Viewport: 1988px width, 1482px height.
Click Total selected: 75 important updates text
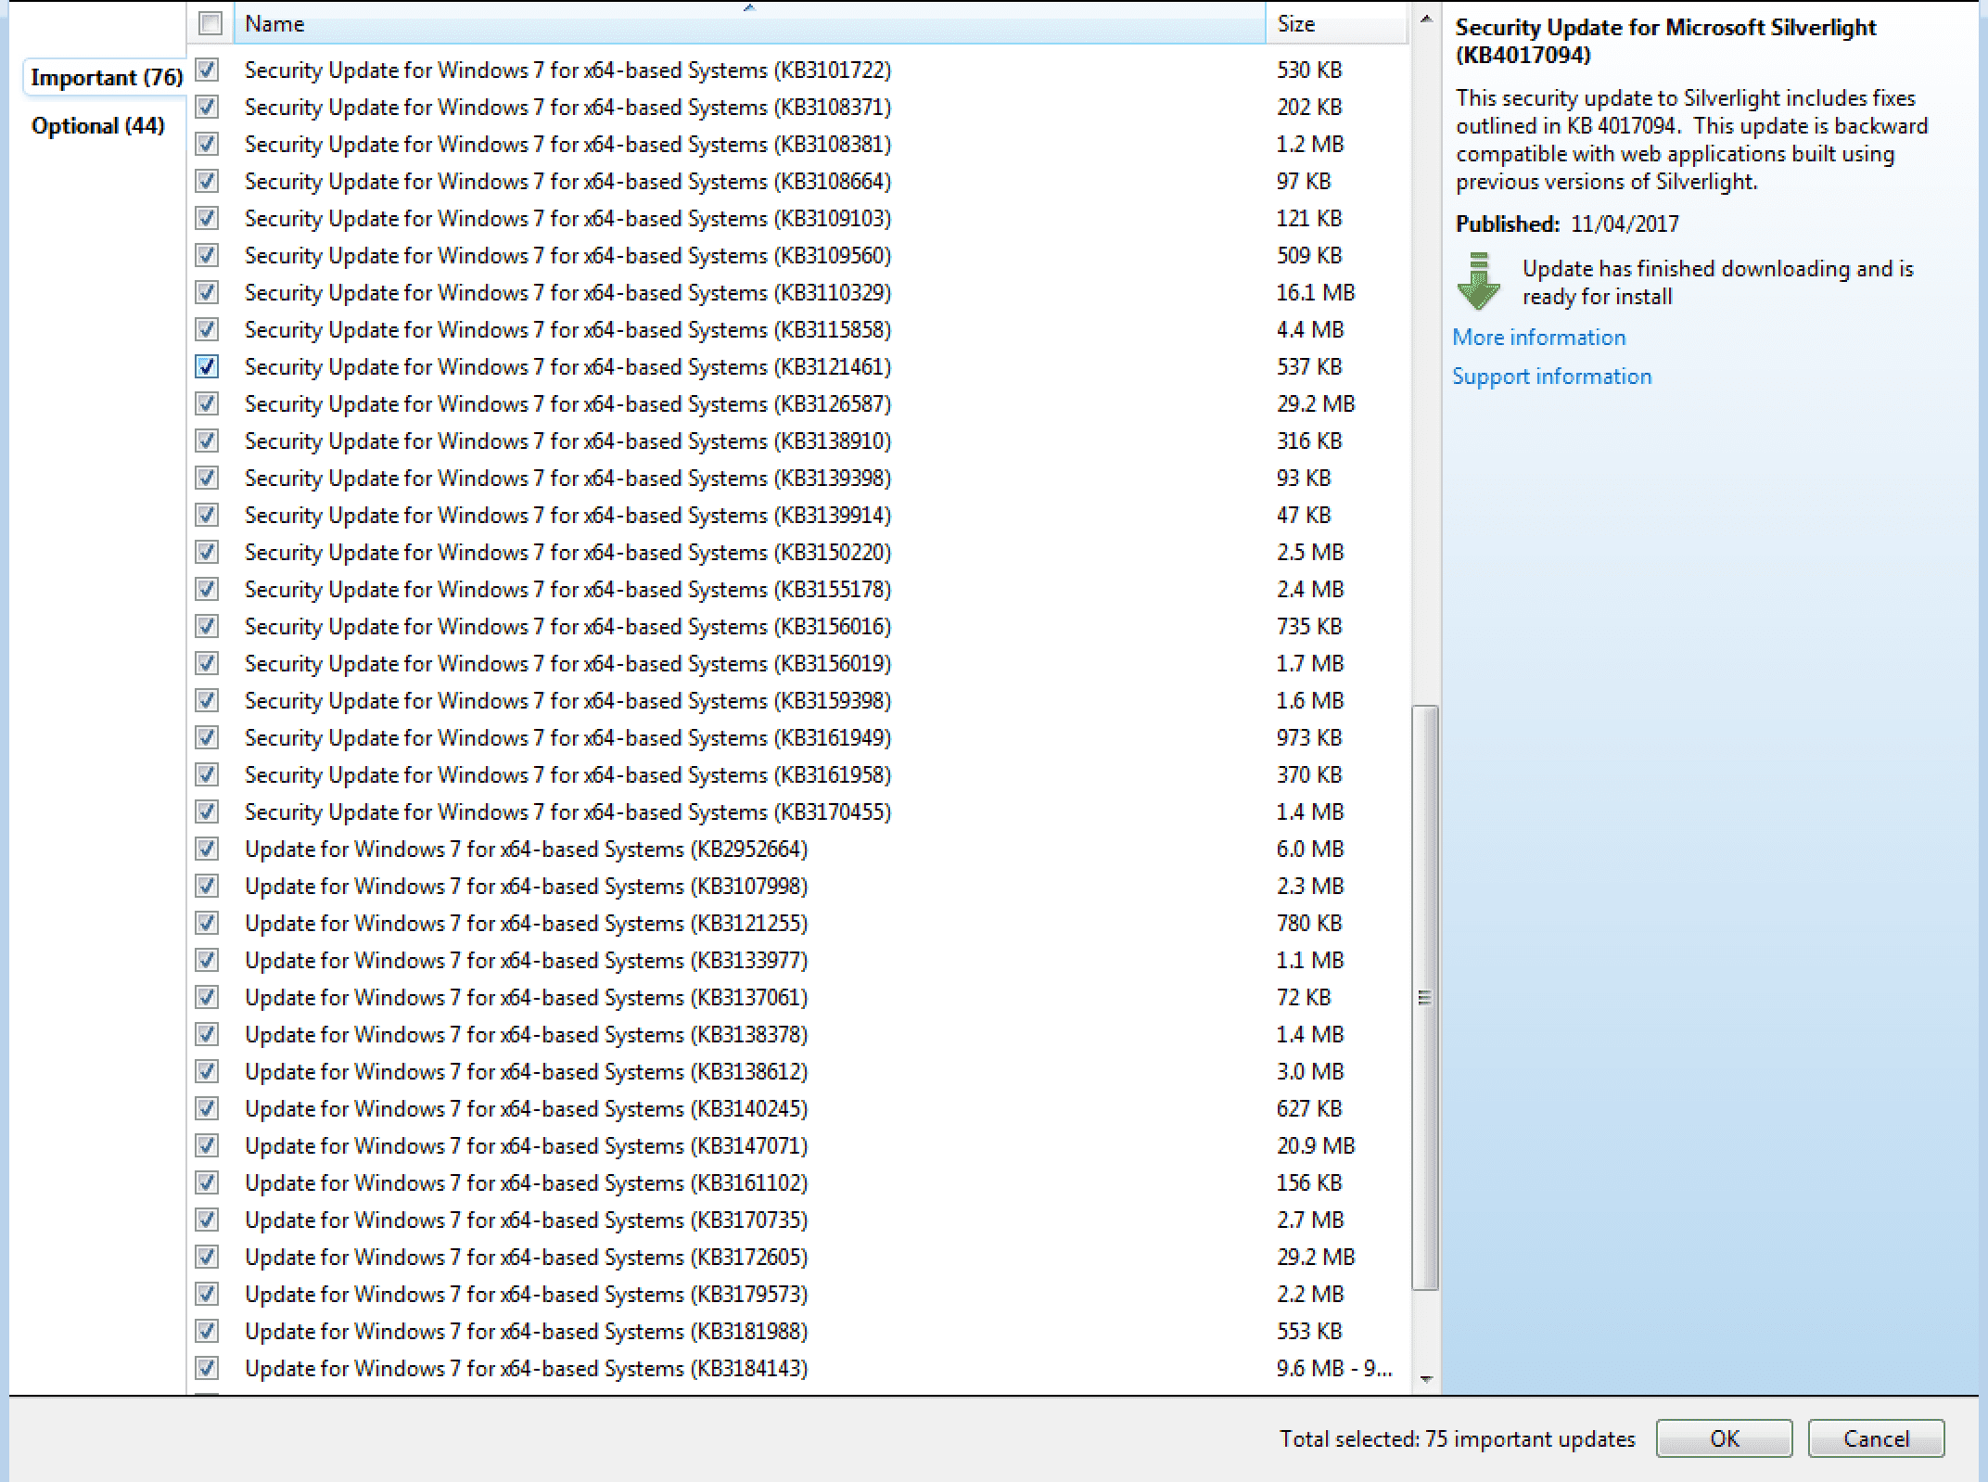(x=1458, y=1438)
